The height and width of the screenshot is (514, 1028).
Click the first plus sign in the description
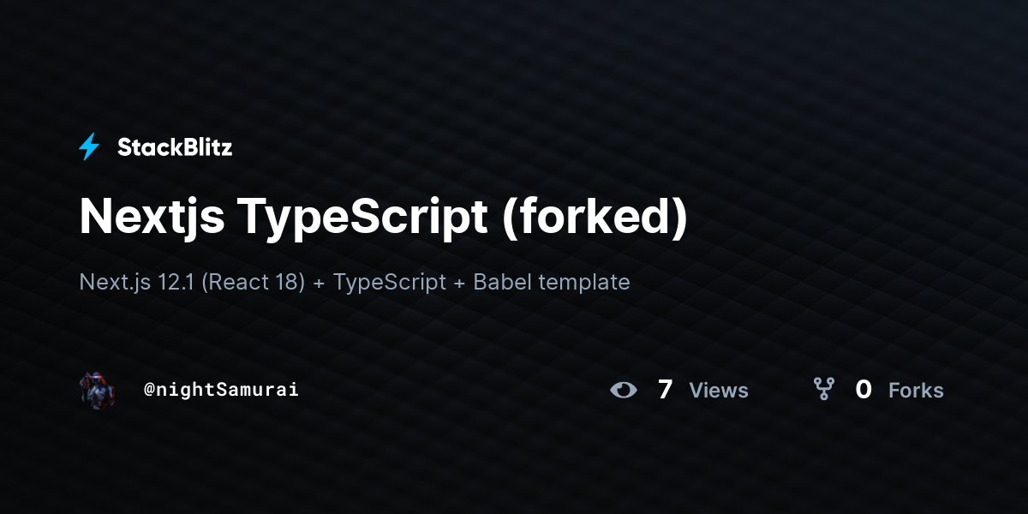[320, 283]
